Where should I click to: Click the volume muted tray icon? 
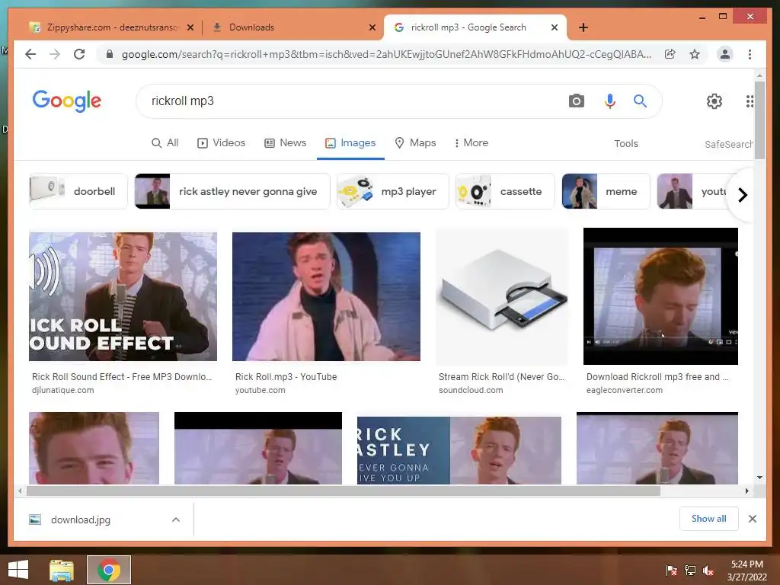(708, 571)
